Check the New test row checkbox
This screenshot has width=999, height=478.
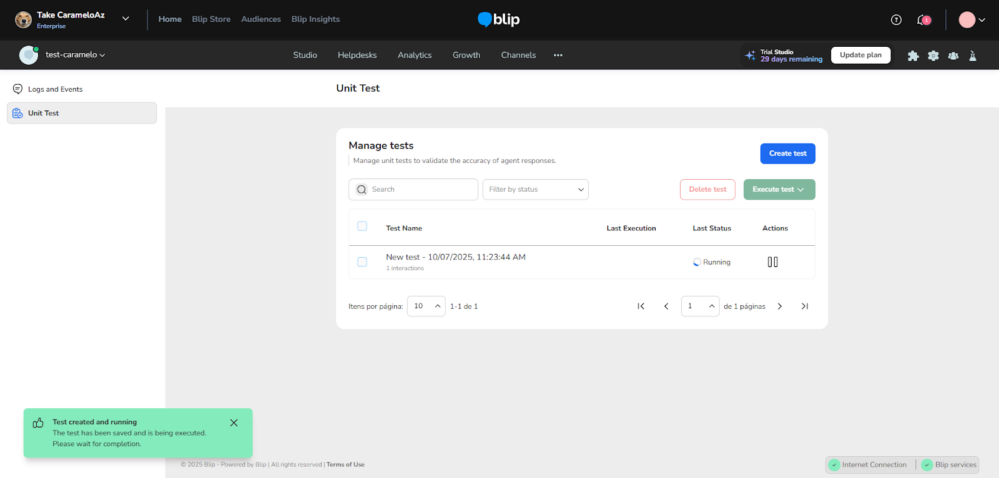362,262
